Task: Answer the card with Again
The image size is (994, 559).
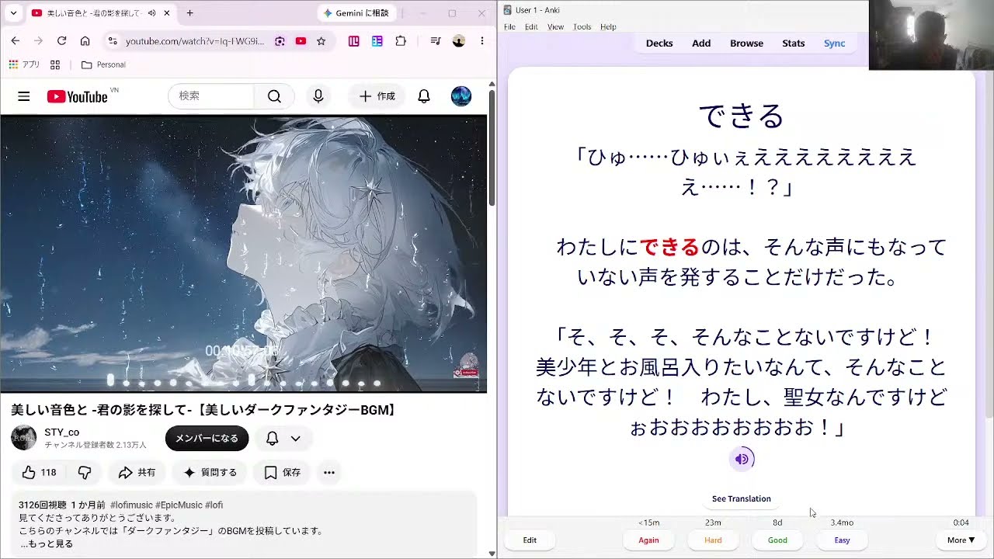Action: pos(648,540)
